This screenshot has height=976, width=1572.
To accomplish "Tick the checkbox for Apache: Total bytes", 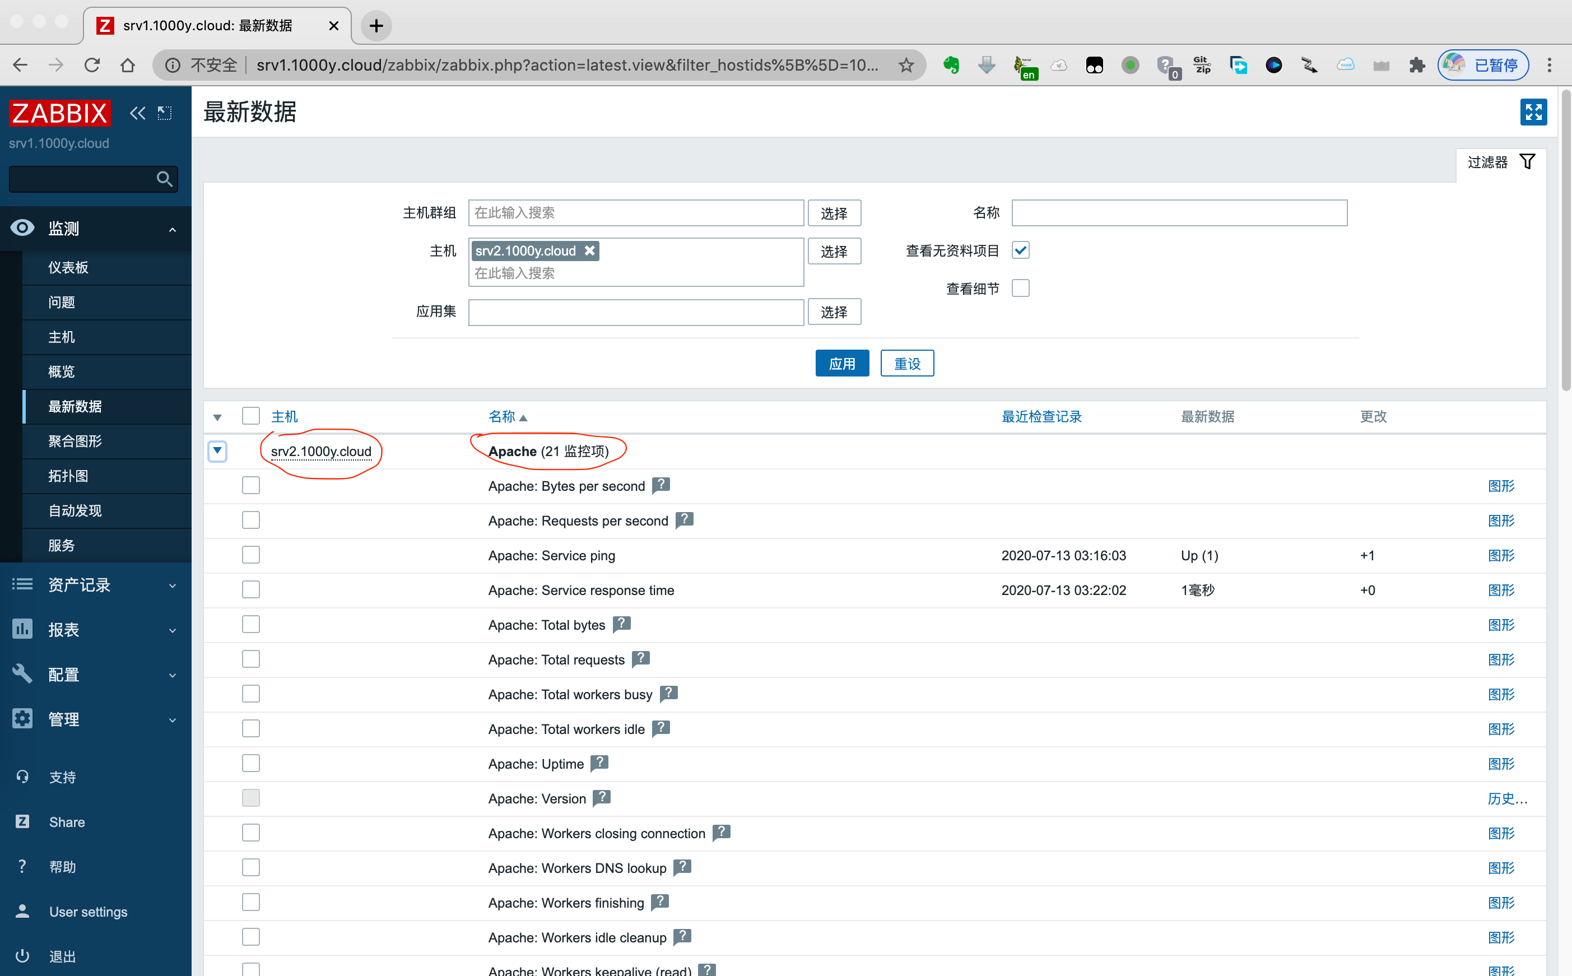I will pyautogui.click(x=251, y=624).
